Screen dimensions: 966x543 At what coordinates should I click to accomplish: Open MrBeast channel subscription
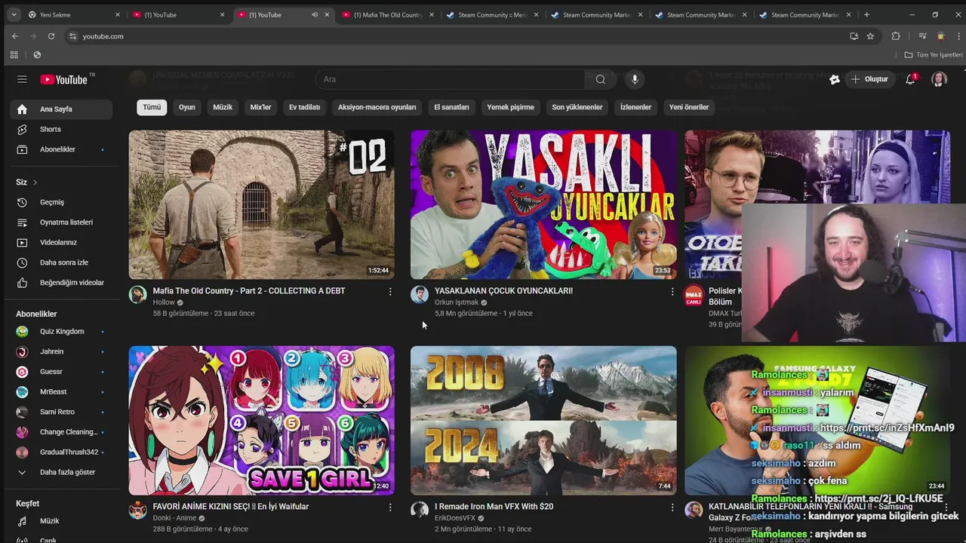pos(61,392)
